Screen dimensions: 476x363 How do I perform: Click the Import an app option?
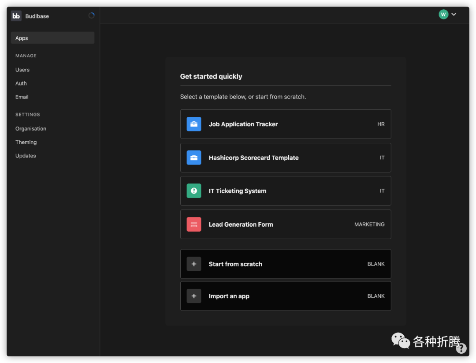[229, 296]
